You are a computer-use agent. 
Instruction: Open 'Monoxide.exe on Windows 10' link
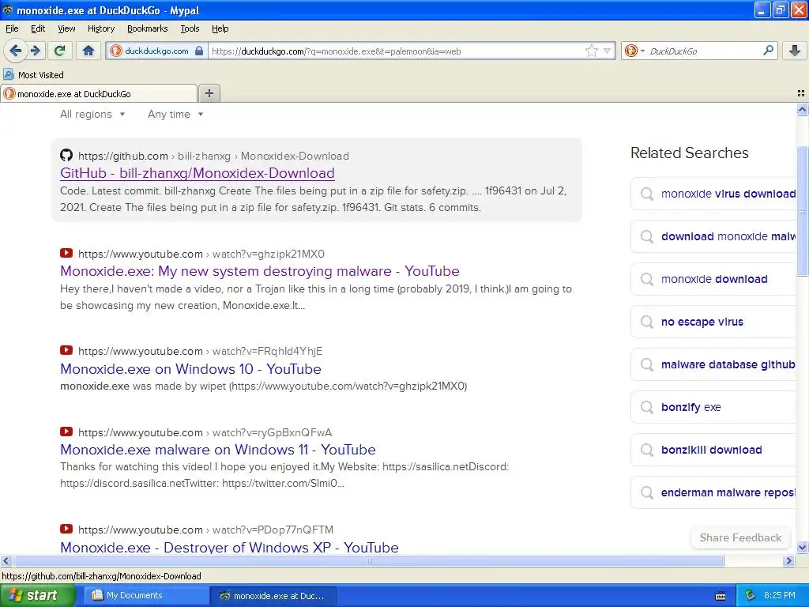[x=190, y=369]
